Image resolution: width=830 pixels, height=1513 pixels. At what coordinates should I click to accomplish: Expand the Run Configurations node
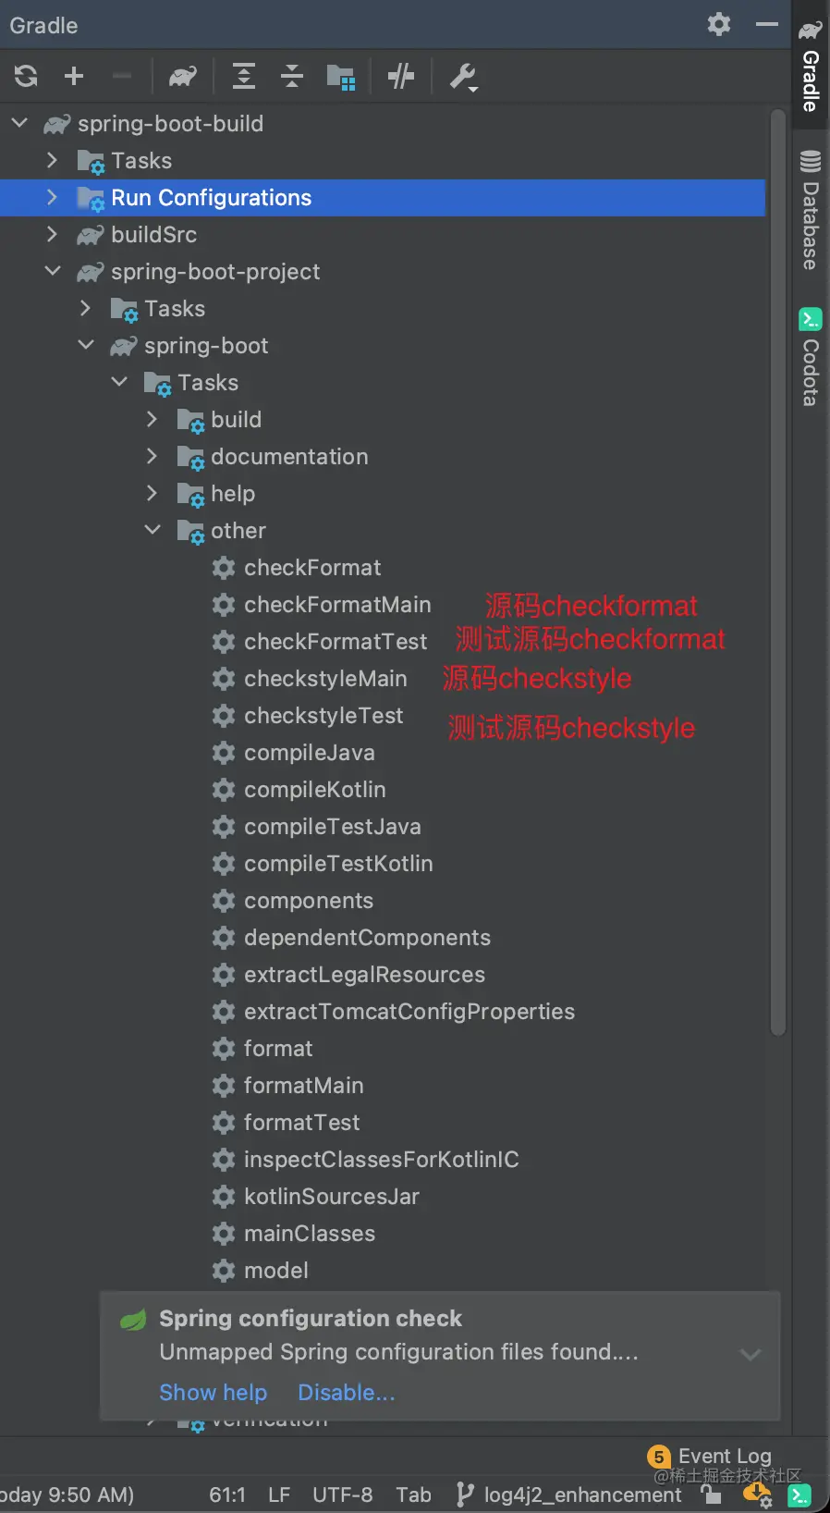(52, 197)
